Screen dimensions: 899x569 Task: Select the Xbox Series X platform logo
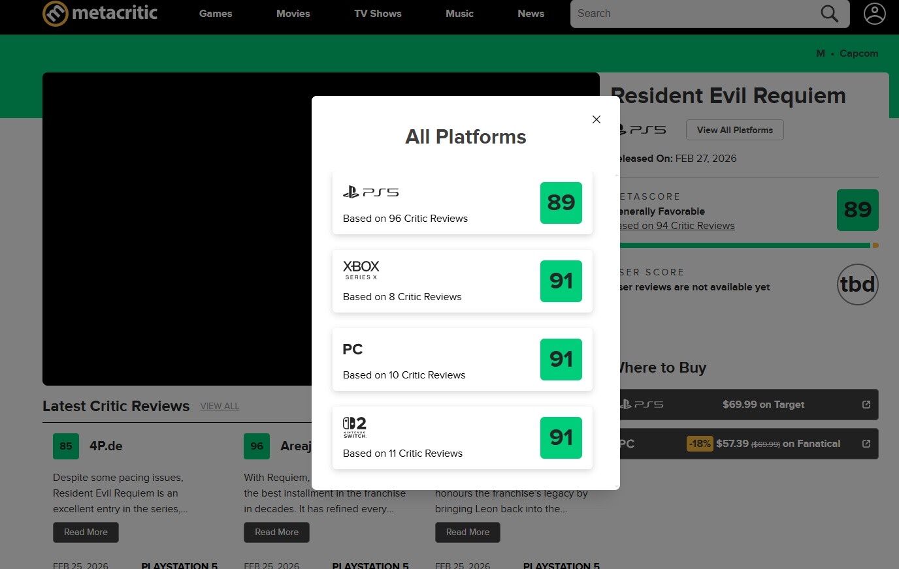point(361,270)
